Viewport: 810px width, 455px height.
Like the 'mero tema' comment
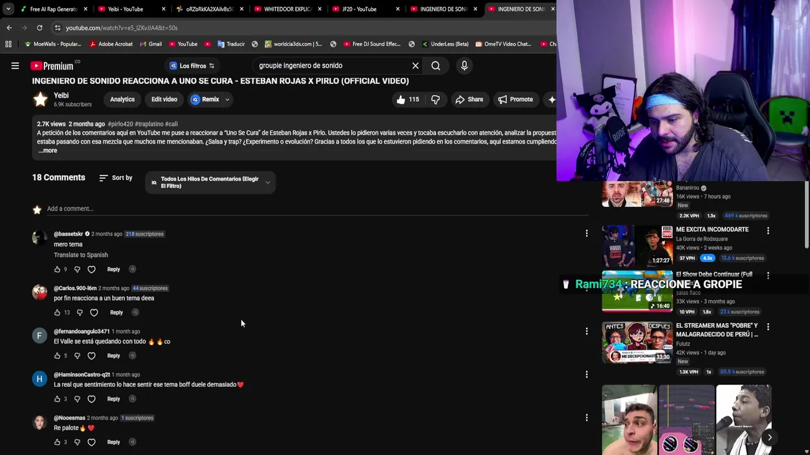point(57,269)
